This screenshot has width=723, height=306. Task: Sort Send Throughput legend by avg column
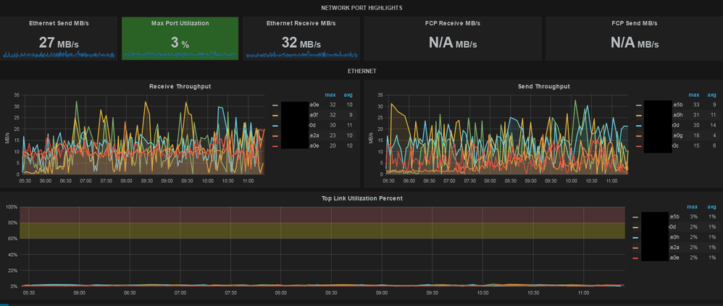(711, 95)
